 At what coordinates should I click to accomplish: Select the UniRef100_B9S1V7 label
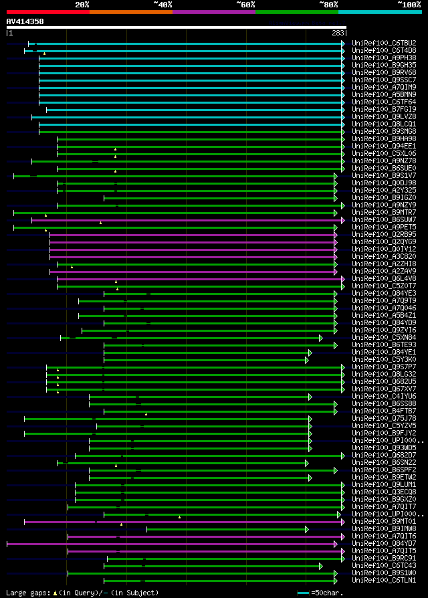pyautogui.click(x=384, y=175)
